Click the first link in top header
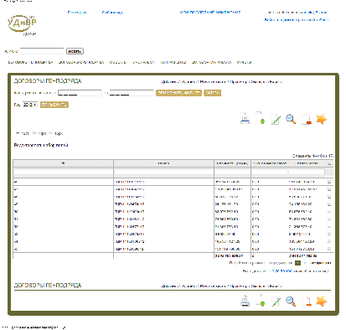 click(x=77, y=13)
